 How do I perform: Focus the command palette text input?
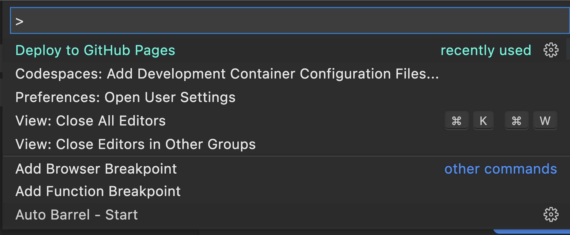click(x=290, y=21)
